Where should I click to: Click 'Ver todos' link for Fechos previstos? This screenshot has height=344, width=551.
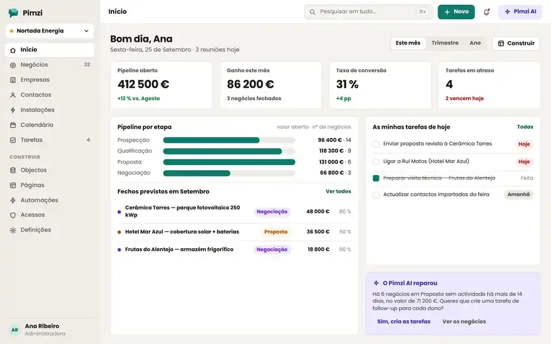click(x=338, y=191)
